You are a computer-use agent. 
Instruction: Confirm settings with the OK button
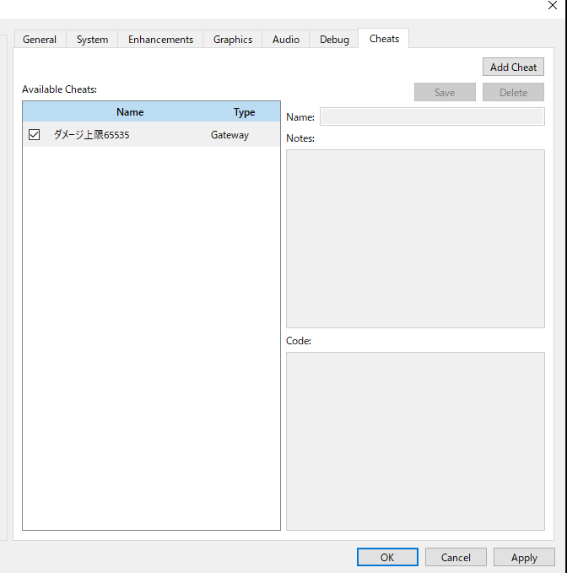[387, 557]
